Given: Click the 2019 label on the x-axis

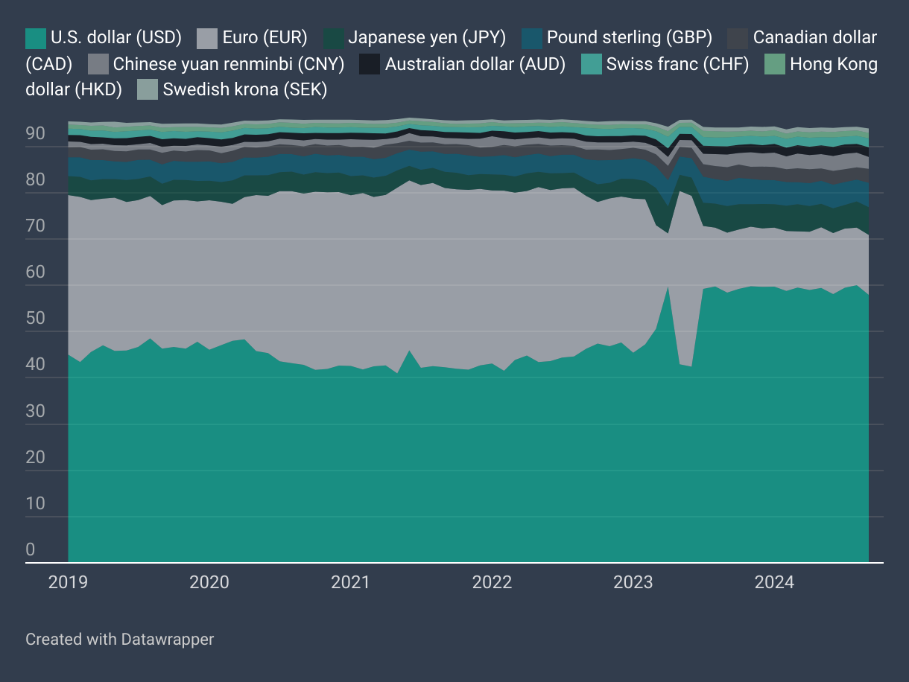Looking at the screenshot, I should tap(68, 582).
